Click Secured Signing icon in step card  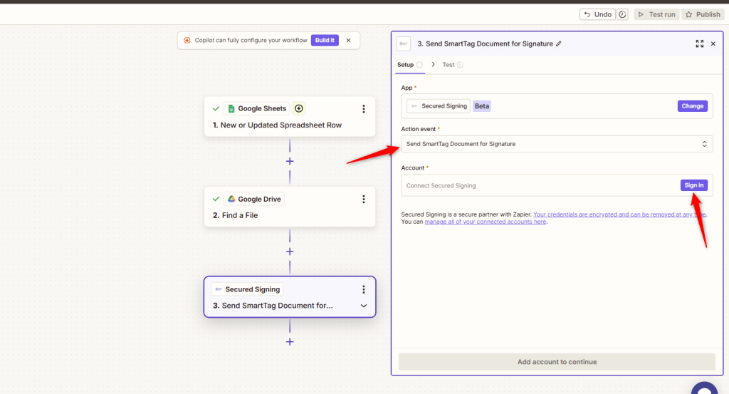[x=218, y=289]
